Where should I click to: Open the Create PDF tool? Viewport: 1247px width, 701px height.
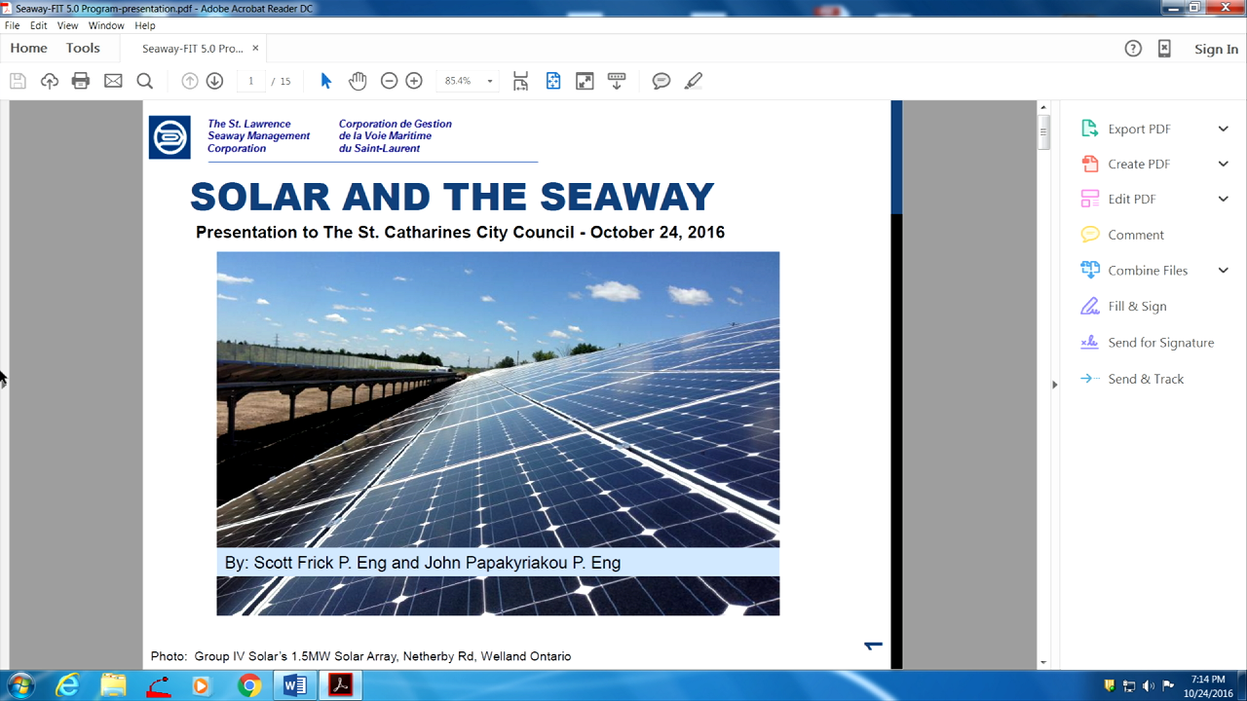(x=1139, y=164)
